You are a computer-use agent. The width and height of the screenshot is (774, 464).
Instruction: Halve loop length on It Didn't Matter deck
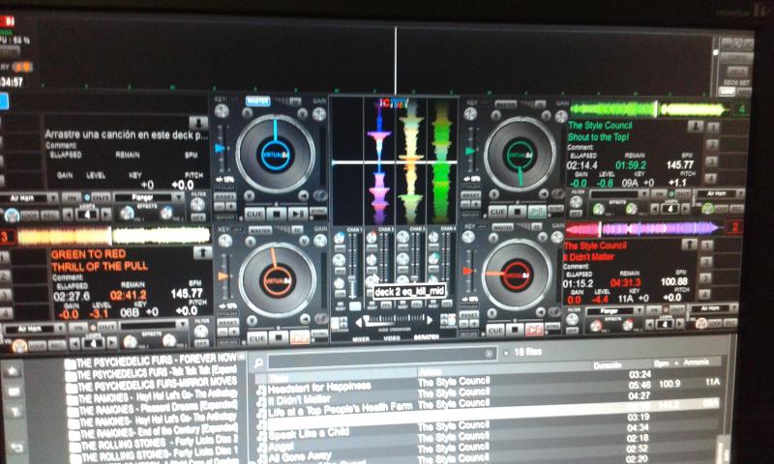650,325
